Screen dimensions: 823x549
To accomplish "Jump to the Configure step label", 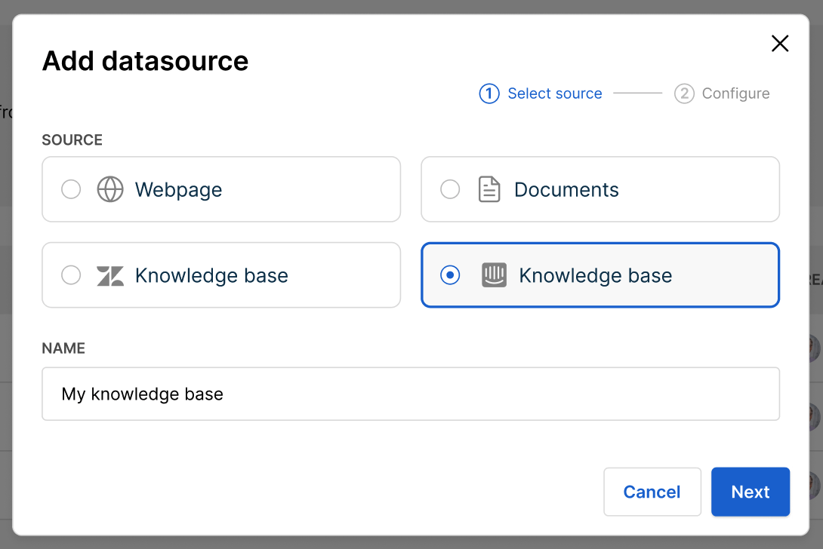I will (735, 94).
